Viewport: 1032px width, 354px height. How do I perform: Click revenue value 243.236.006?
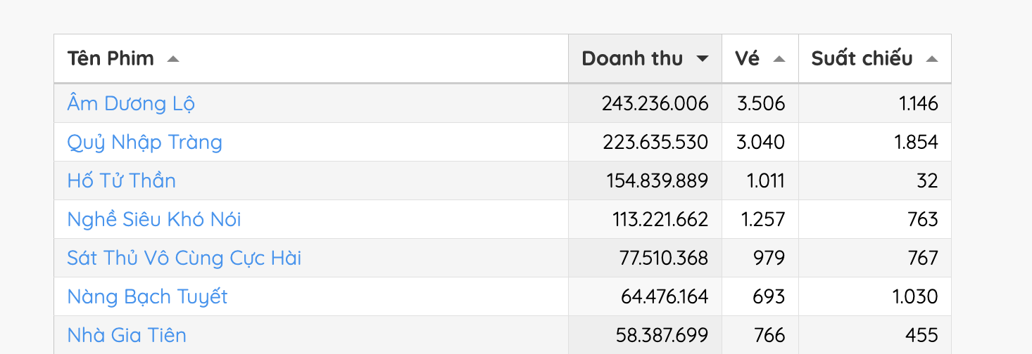point(655,104)
